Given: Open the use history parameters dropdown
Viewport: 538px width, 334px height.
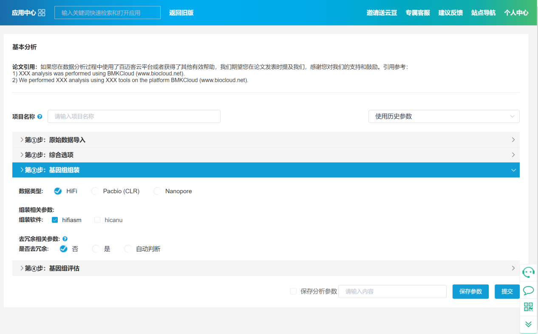Looking at the screenshot, I should point(444,116).
